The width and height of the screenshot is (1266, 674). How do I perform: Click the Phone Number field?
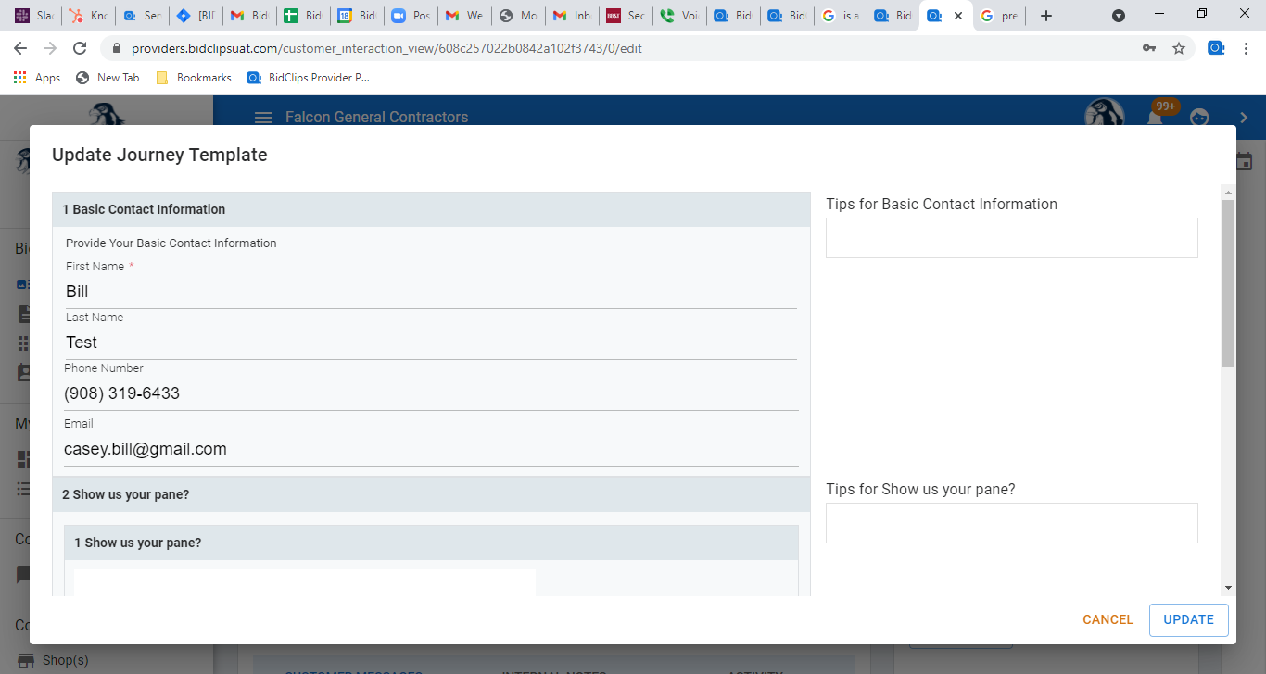tap(431, 393)
